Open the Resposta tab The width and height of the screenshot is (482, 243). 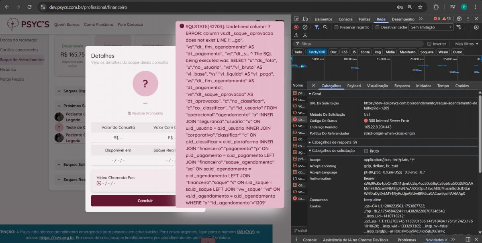pos(402,86)
